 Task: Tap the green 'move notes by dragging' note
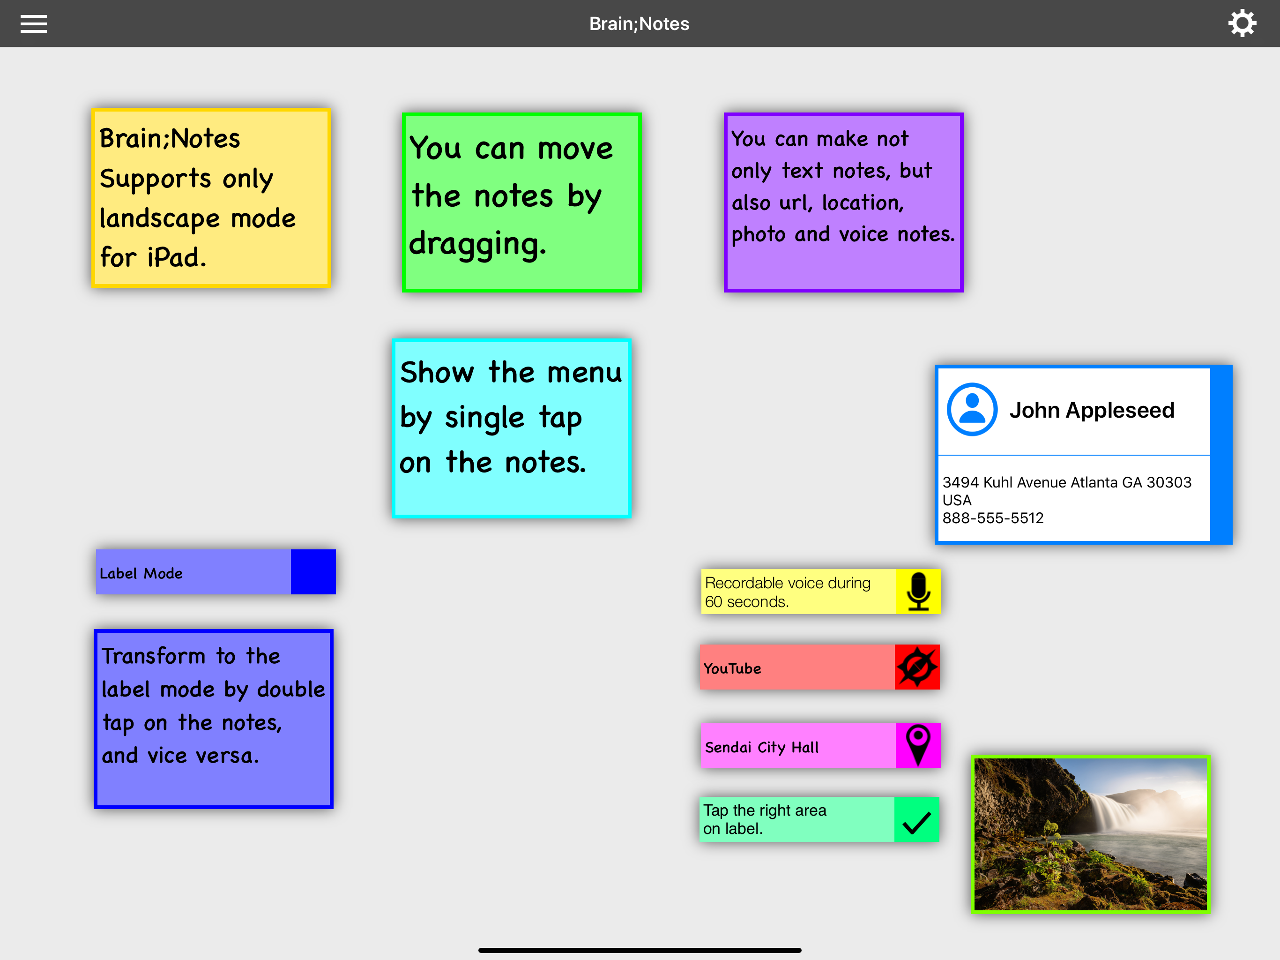521,202
